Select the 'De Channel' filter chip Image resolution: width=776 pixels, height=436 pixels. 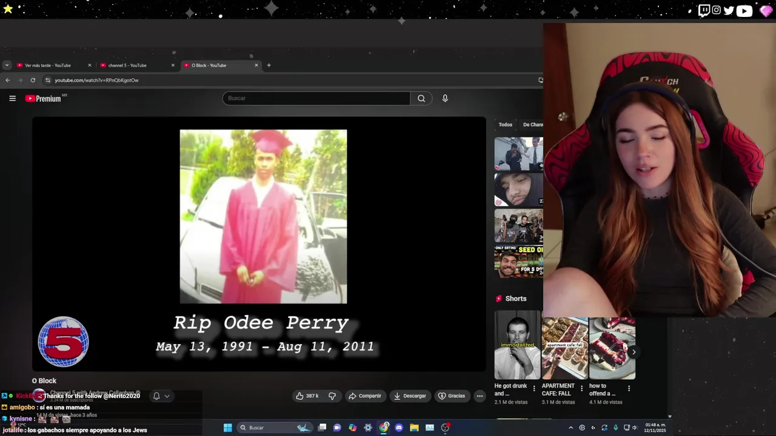tap(533, 125)
